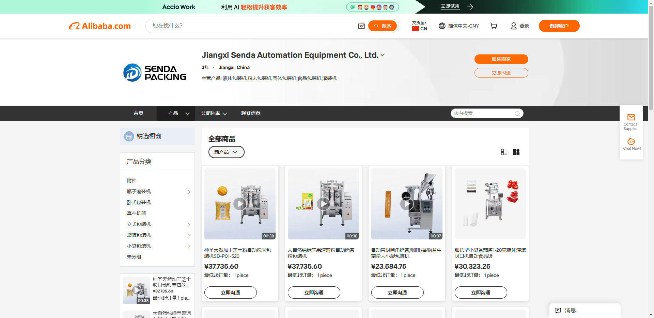
Task: Click the 创建账户 button
Action: (x=559, y=26)
